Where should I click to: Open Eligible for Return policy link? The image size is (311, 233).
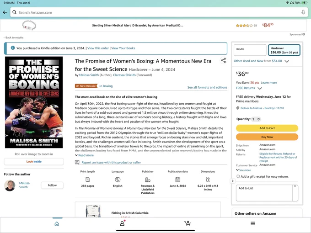278,157
